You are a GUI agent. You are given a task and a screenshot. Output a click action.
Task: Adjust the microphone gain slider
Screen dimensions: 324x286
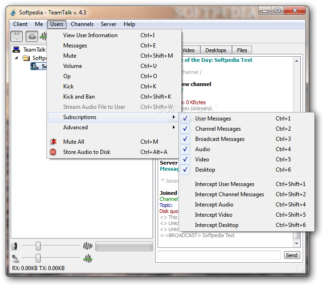tap(38, 258)
